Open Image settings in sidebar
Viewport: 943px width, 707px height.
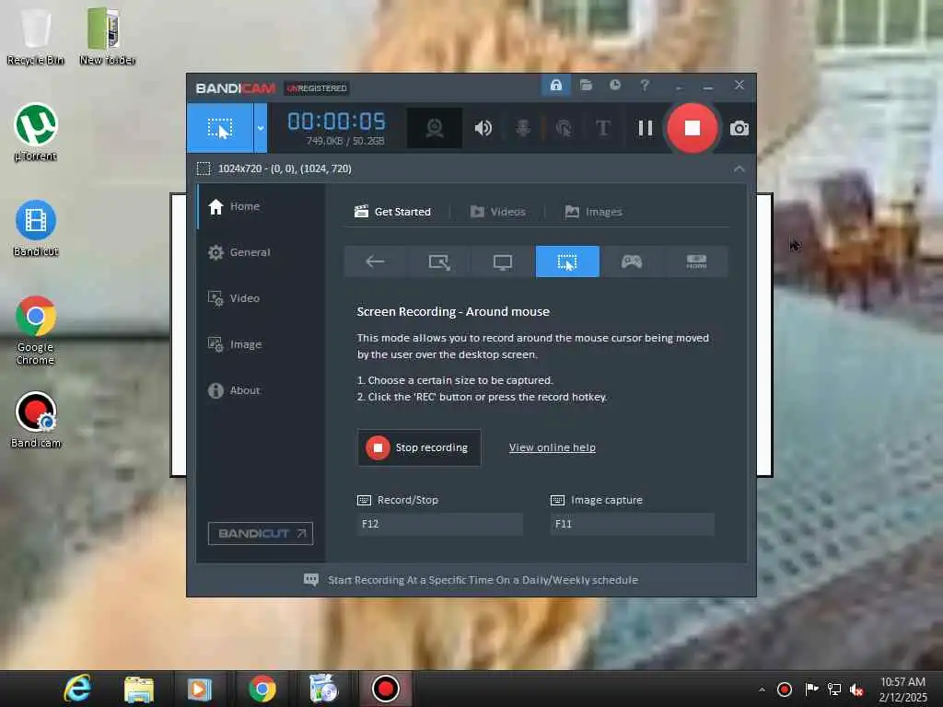coord(261,344)
